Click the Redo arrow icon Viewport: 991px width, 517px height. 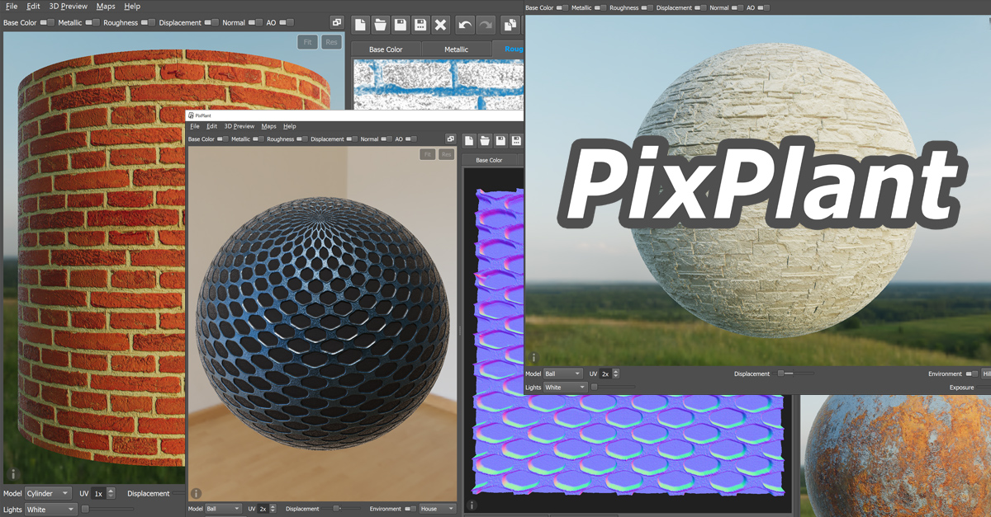tap(485, 25)
